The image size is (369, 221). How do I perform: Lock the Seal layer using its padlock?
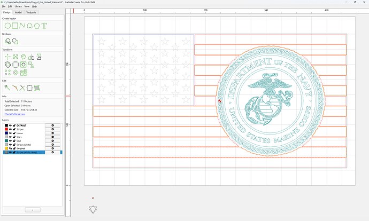(x=14, y=141)
